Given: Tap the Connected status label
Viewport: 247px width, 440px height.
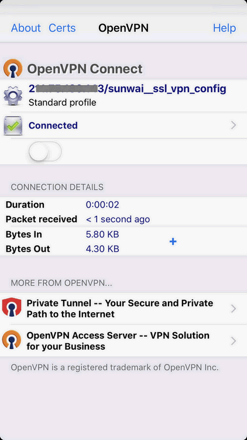Looking at the screenshot, I should [x=53, y=126].
